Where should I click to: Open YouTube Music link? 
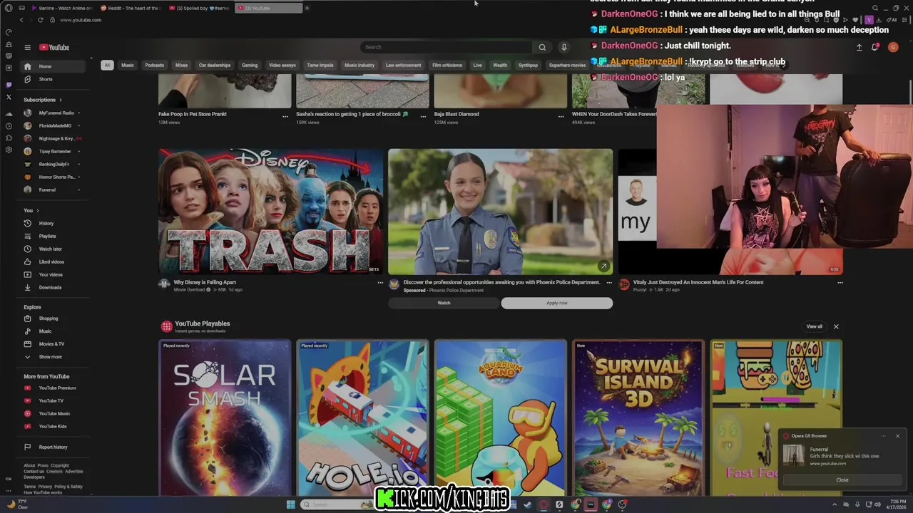tap(53, 413)
